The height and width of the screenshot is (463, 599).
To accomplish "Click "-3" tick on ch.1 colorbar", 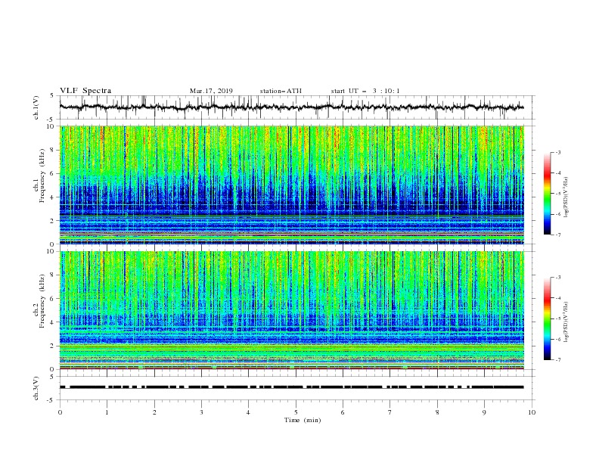I will point(558,152).
